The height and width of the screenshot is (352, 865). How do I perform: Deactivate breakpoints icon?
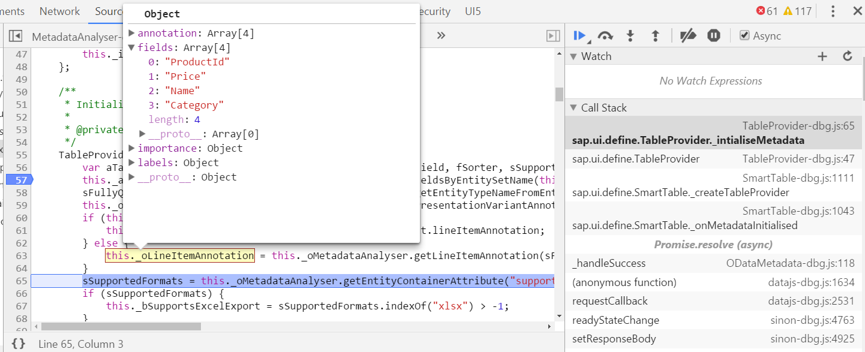coord(687,36)
